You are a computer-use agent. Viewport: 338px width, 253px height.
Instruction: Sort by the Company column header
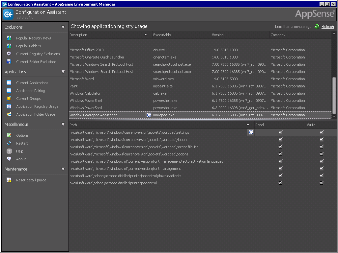(300, 35)
